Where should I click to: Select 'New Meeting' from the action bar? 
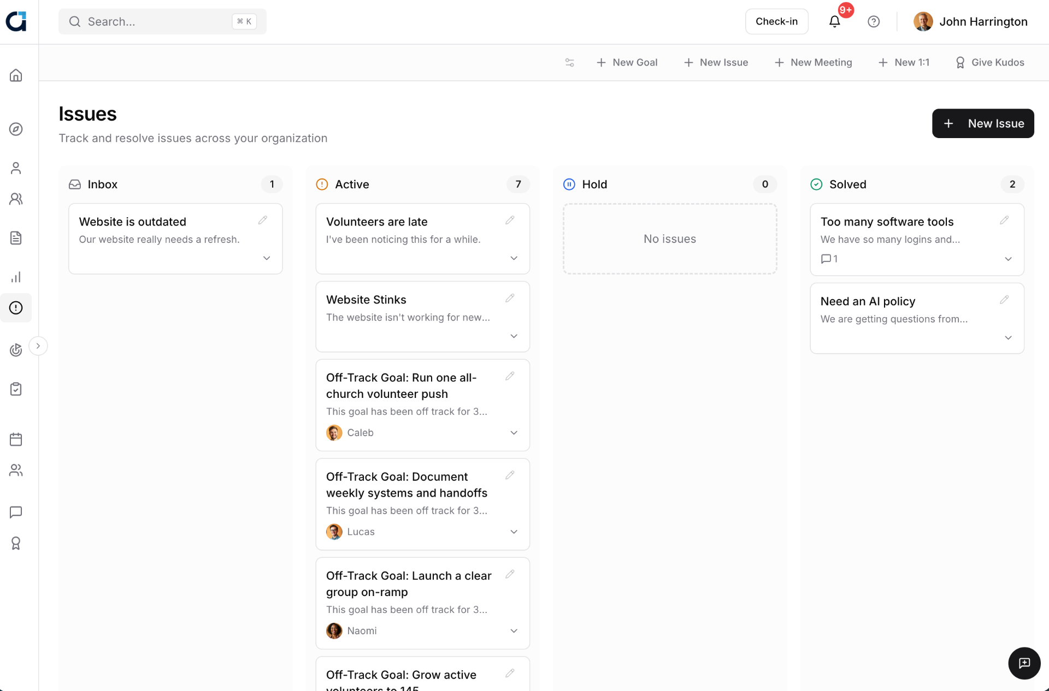[814, 62]
